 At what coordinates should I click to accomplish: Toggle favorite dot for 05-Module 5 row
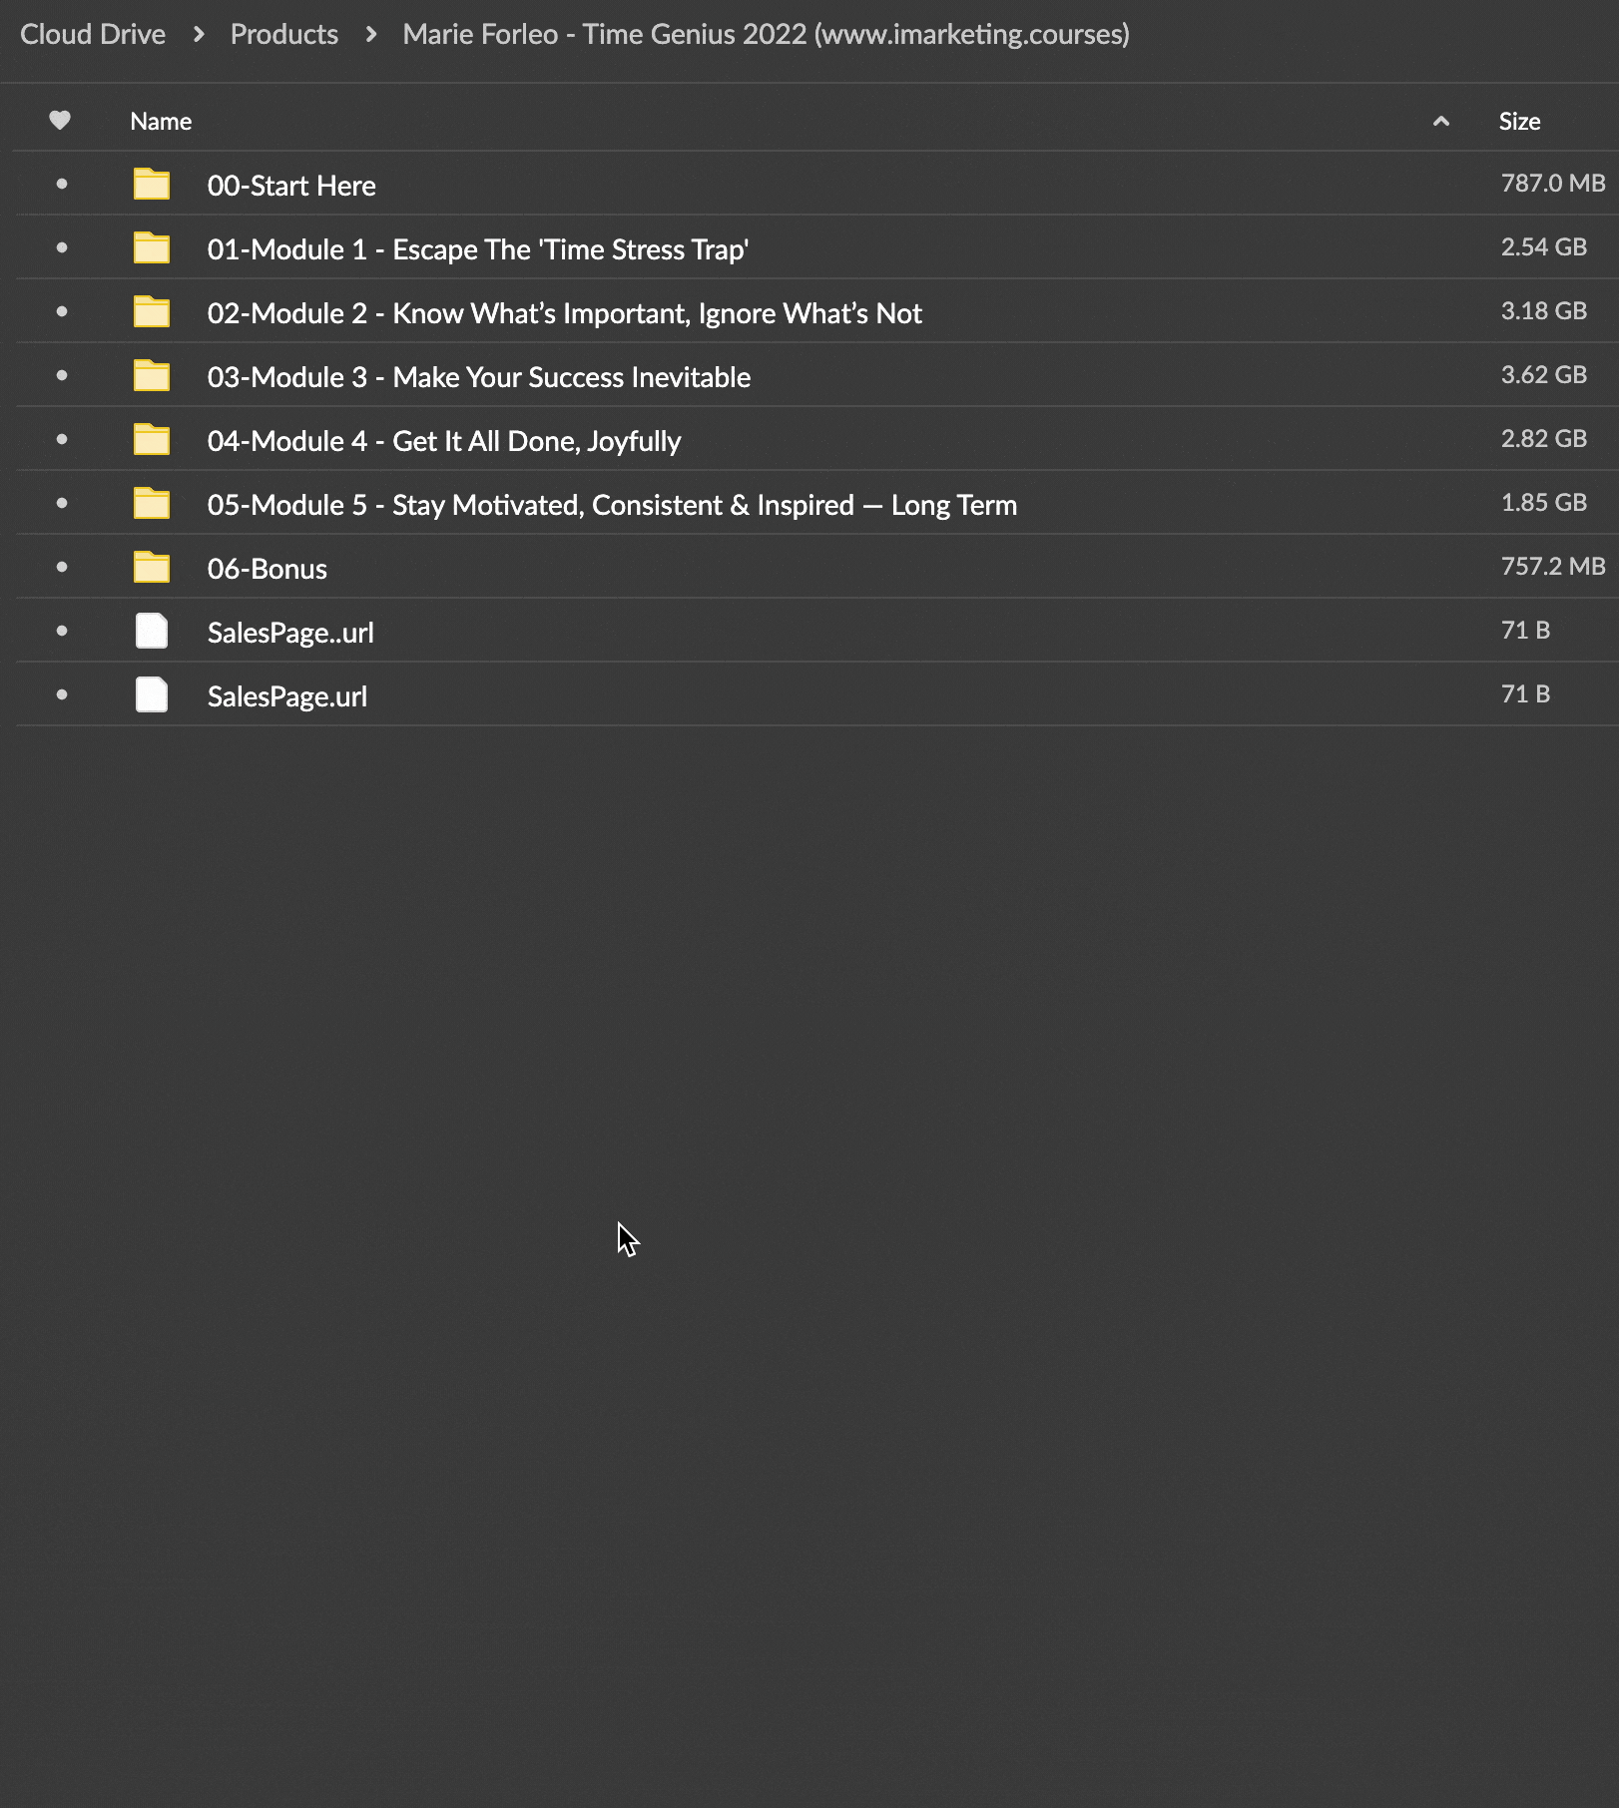point(62,503)
